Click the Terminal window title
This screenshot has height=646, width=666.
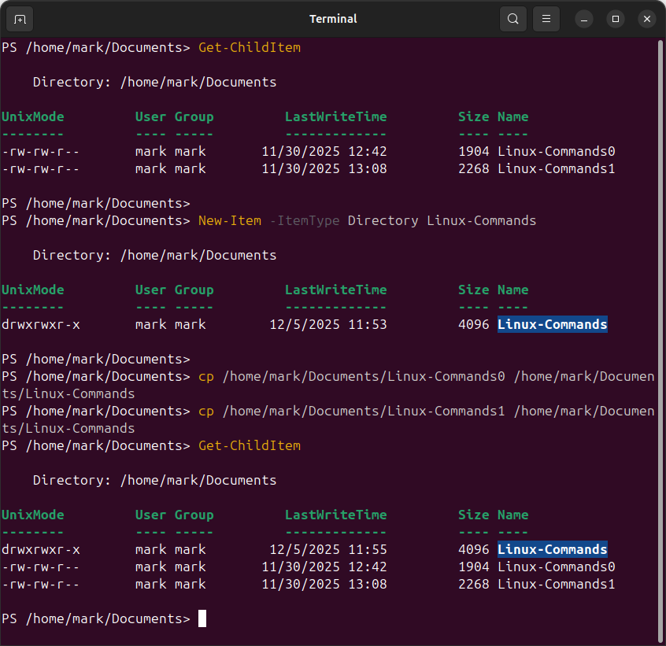point(333,19)
